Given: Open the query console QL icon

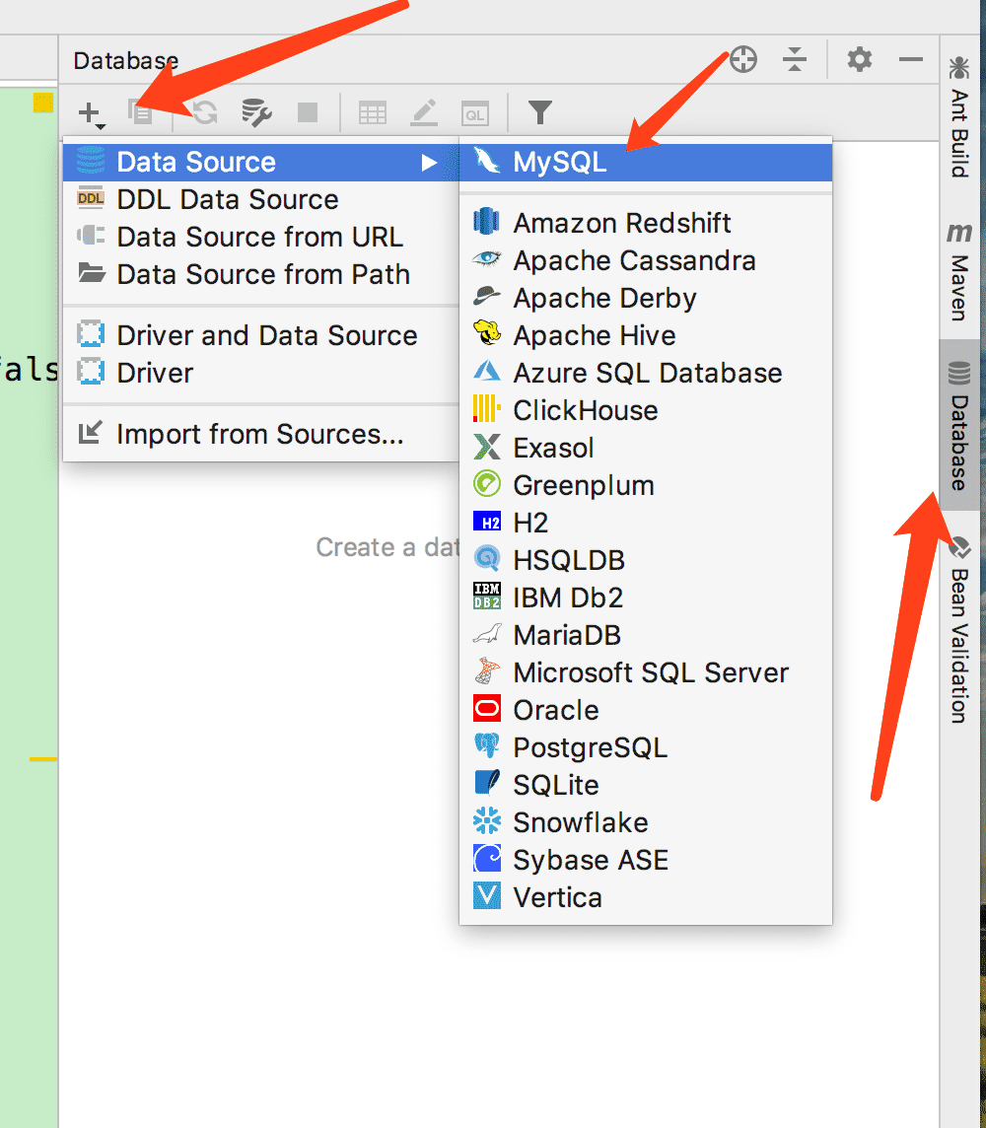Looking at the screenshot, I should [475, 113].
